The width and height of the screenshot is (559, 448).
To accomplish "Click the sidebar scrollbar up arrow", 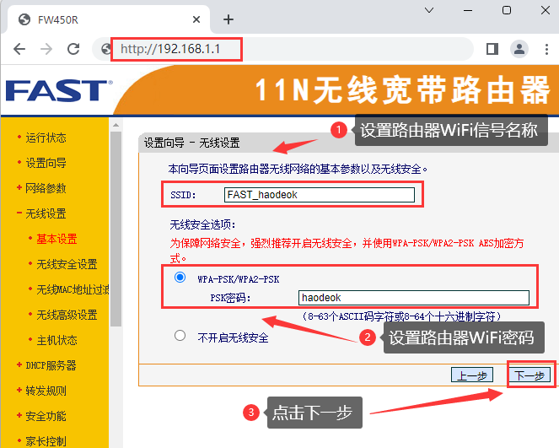I will tap(116, 125).
